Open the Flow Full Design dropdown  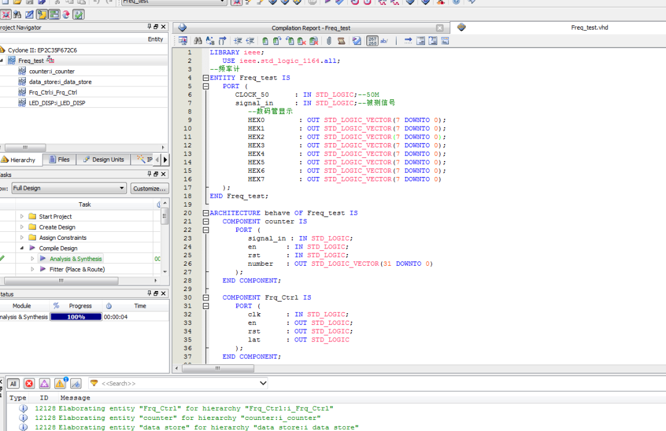click(69, 188)
